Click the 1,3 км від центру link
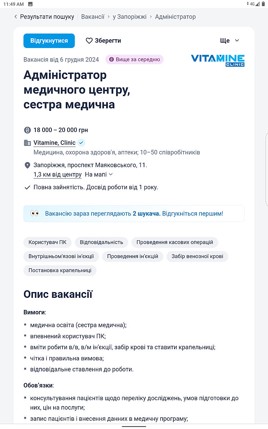This screenshot has height=429, width=268. (x=58, y=175)
